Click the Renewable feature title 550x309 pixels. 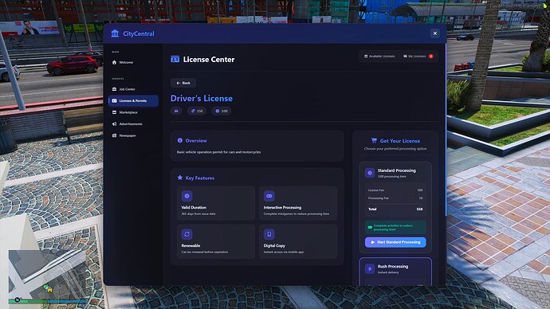click(191, 245)
